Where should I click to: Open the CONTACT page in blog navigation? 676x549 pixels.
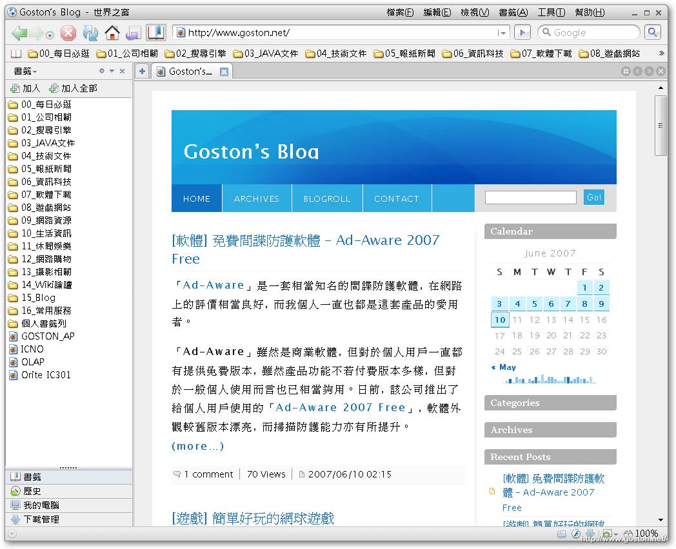(397, 198)
